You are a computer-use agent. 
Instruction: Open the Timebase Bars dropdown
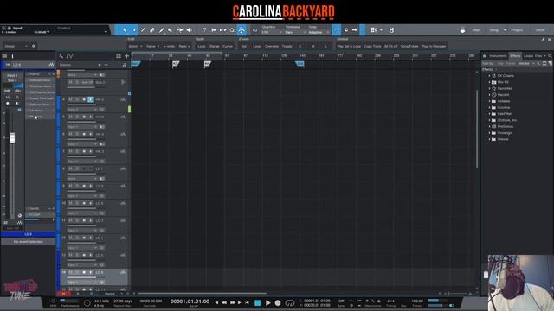point(295,33)
